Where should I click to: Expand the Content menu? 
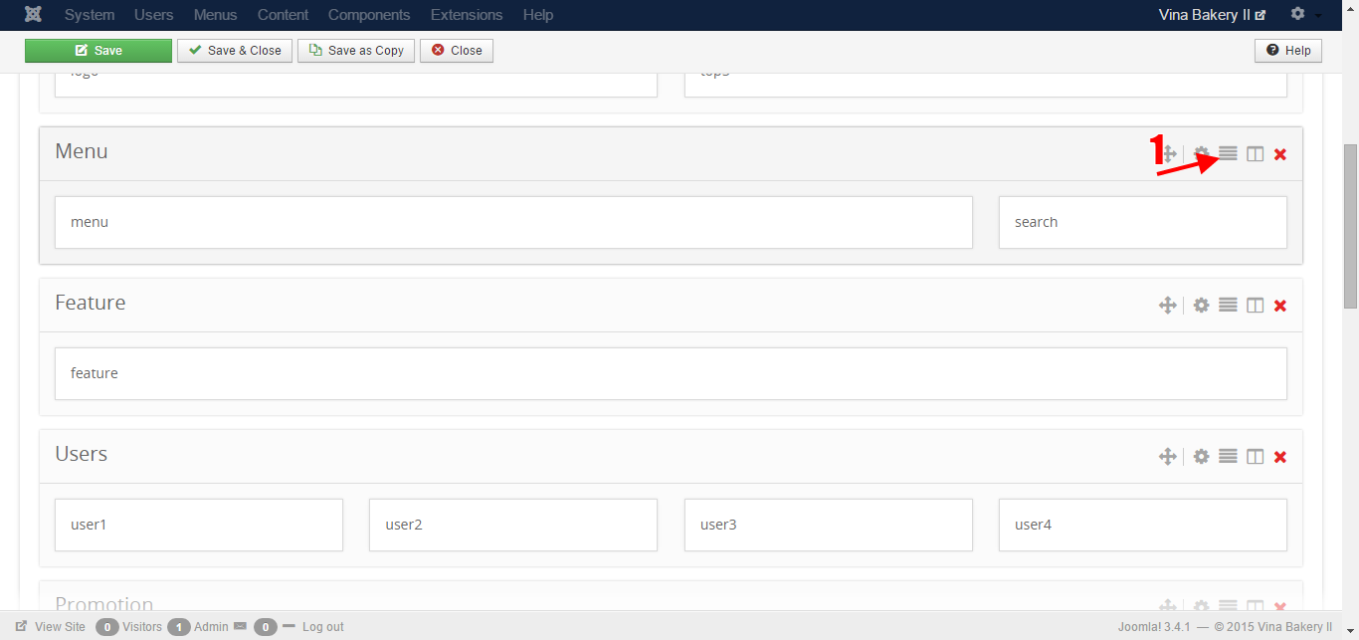coord(283,15)
